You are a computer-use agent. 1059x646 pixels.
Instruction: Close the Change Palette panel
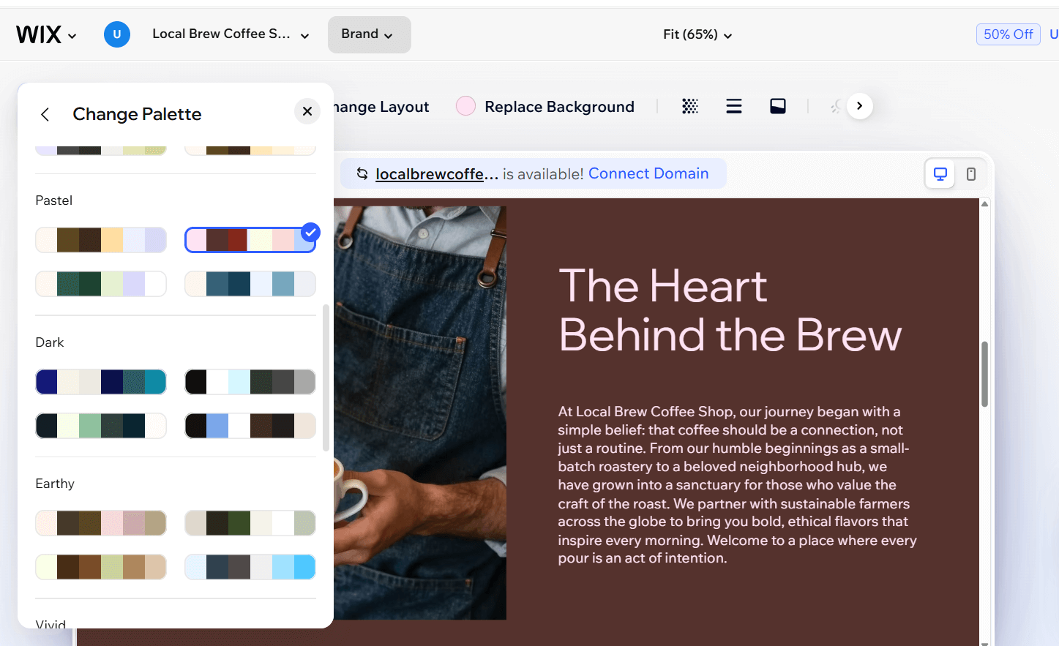click(307, 111)
